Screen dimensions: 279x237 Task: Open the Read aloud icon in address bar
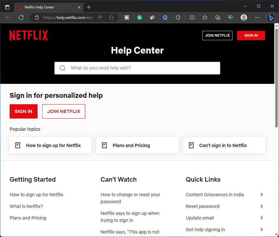point(100,17)
